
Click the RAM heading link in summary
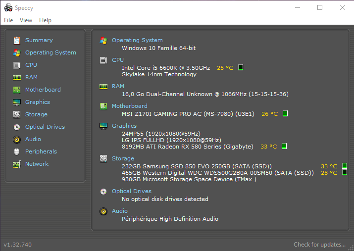point(118,86)
